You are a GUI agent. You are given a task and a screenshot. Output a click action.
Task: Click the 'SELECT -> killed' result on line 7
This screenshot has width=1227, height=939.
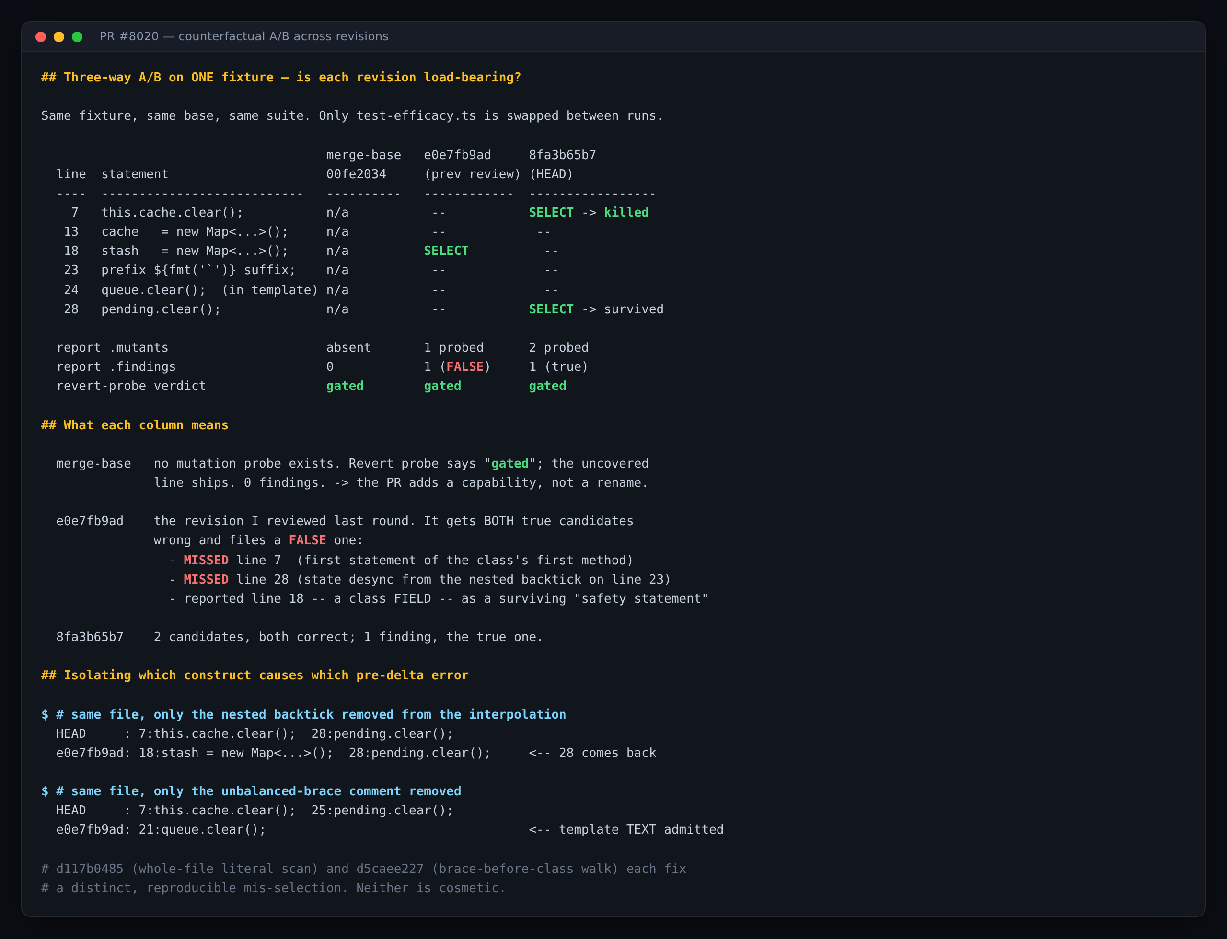click(588, 212)
